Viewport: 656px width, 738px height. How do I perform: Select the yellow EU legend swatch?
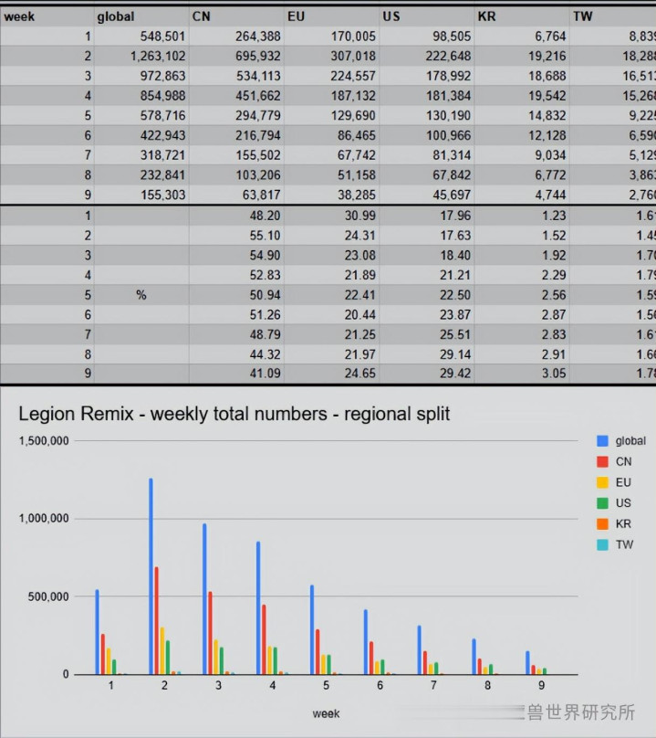coord(600,483)
